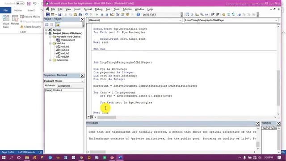Switch to Full Module View at code window bottom

[92, 117]
